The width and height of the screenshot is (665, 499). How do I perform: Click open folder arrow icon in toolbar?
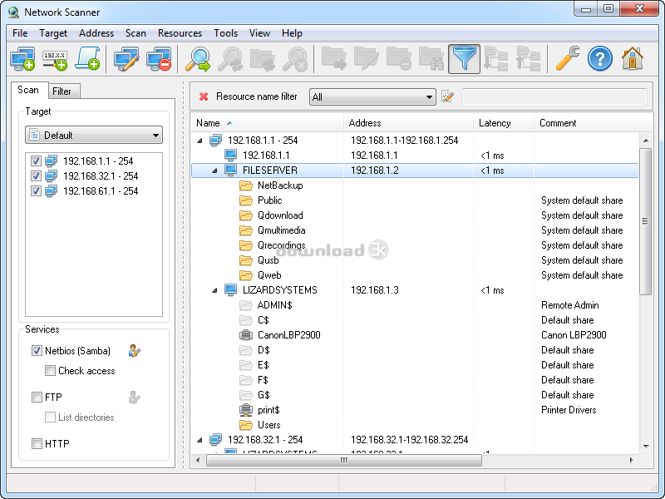click(334, 59)
